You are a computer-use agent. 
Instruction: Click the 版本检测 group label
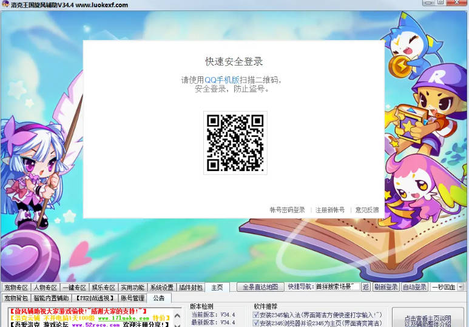tap(201, 306)
